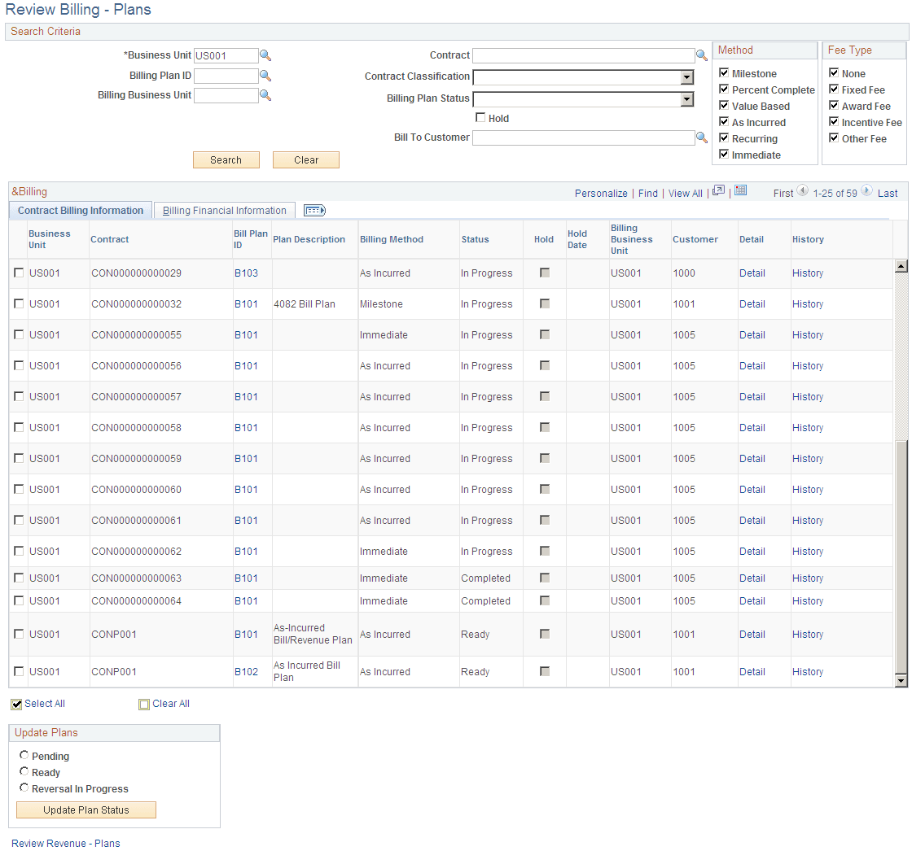912x851 pixels.
Task: Open the Review Revenue - Plans link
Action: coord(65,843)
